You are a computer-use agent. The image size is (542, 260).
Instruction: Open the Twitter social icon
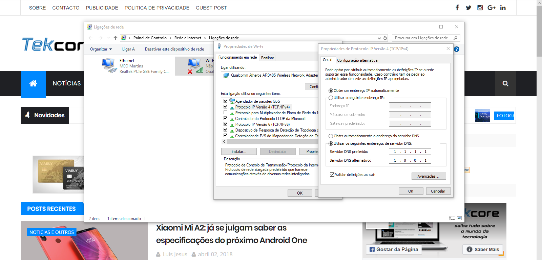click(468, 8)
